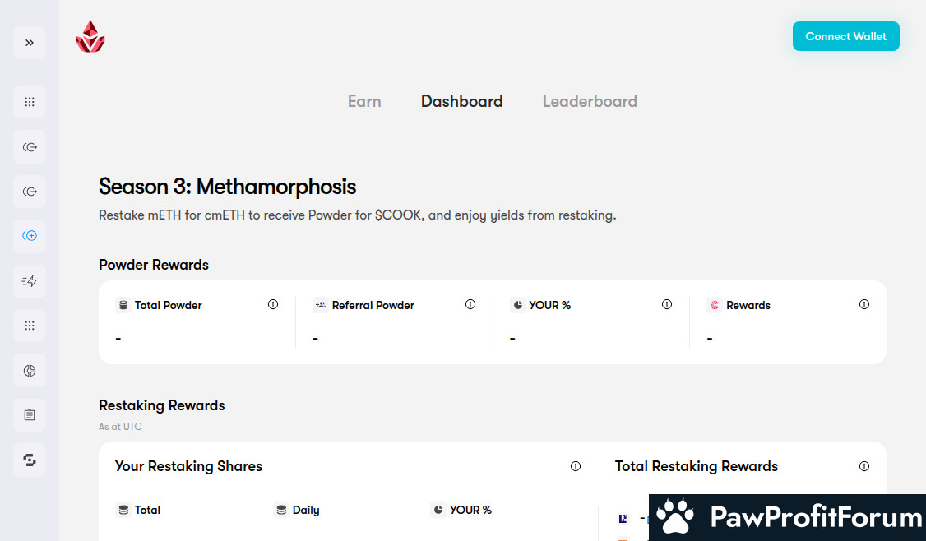Select the Dashboard tab

[461, 101]
